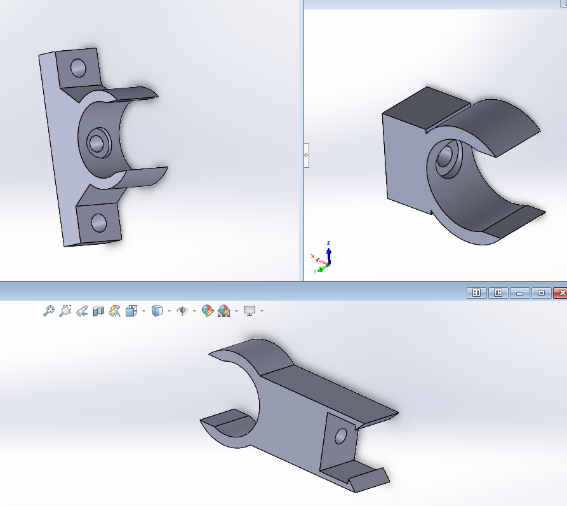This screenshot has width=567, height=506.
Task: Select the Zoom to Fit tool
Action: pos(50,311)
